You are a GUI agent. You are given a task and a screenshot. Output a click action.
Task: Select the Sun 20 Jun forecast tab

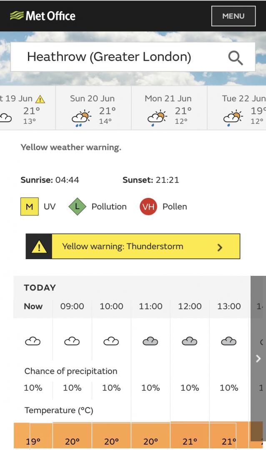(93, 108)
